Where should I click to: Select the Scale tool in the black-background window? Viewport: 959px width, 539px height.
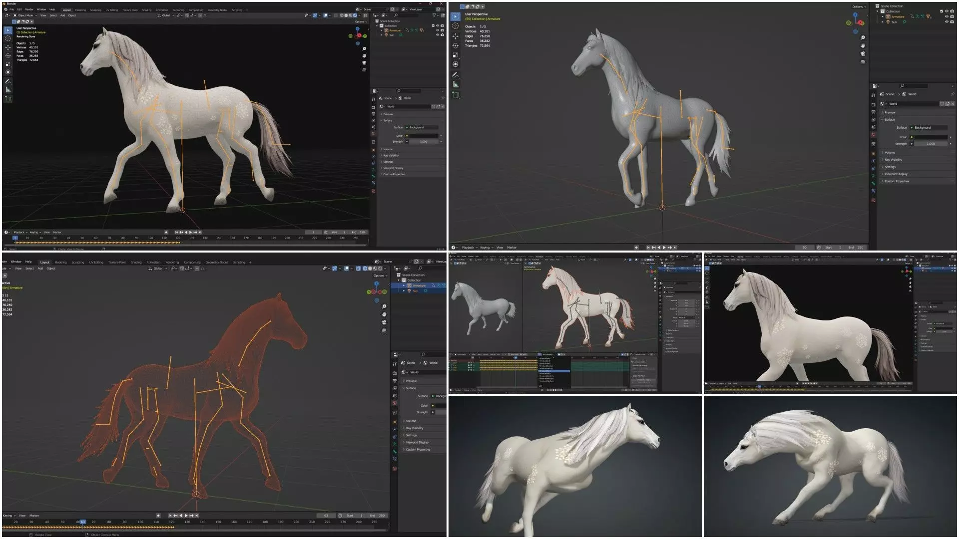coord(8,64)
